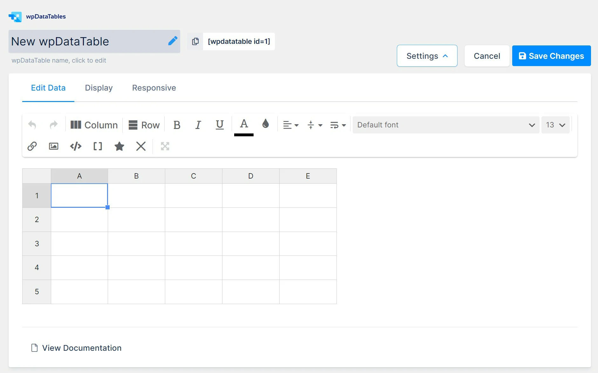Switch to the Edit Data tab
Screen dimensions: 598x373
pos(48,88)
